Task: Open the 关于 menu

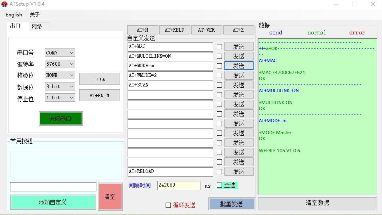Action: coord(35,15)
